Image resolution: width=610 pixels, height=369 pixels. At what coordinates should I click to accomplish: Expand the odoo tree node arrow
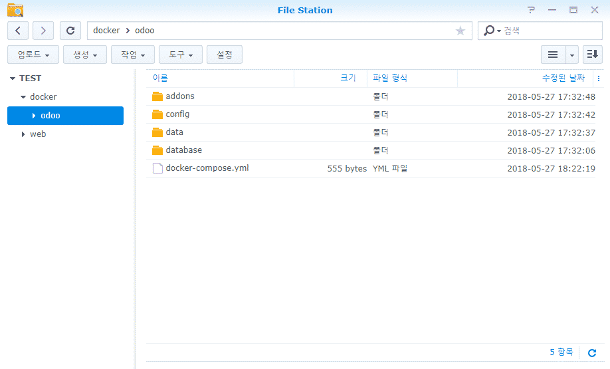point(34,116)
